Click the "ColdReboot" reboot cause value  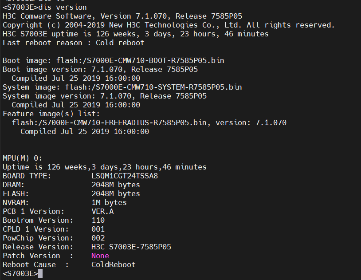pyautogui.click(x=114, y=264)
